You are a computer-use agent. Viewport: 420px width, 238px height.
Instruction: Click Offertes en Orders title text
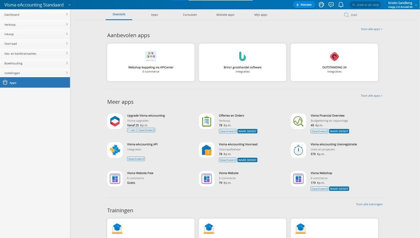point(231,115)
